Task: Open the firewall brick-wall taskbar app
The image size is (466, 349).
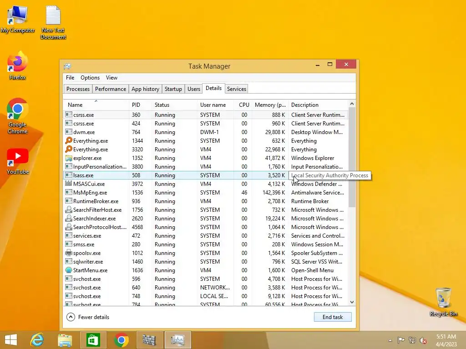Action: coord(149,340)
